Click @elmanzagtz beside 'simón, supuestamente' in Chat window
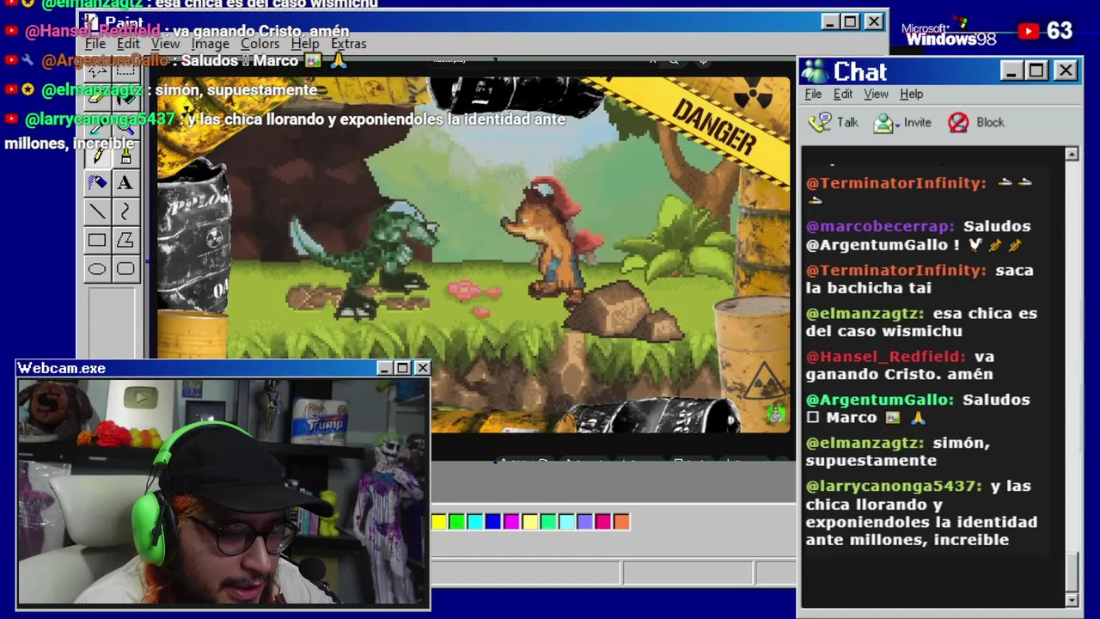This screenshot has height=619, width=1100. pyautogui.click(x=865, y=444)
